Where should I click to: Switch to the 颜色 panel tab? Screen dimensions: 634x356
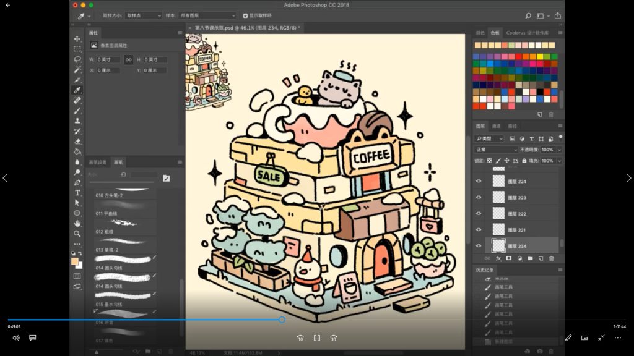(480, 33)
